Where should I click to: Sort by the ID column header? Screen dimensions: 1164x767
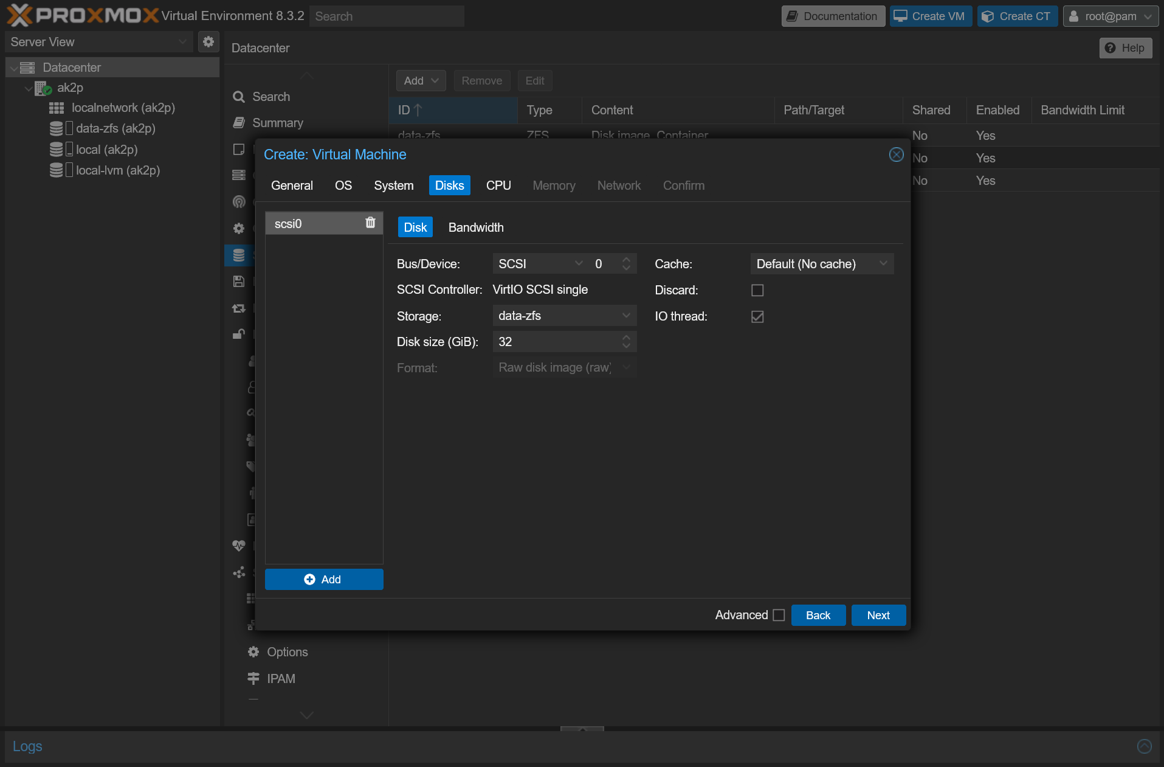tap(453, 110)
